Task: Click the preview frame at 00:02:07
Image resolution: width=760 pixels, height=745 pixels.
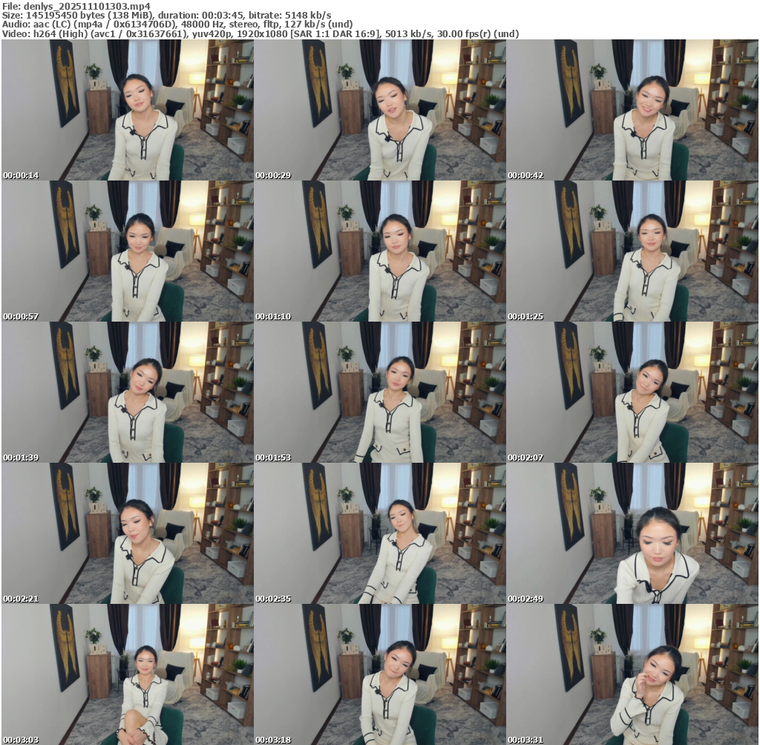Action: point(632,392)
